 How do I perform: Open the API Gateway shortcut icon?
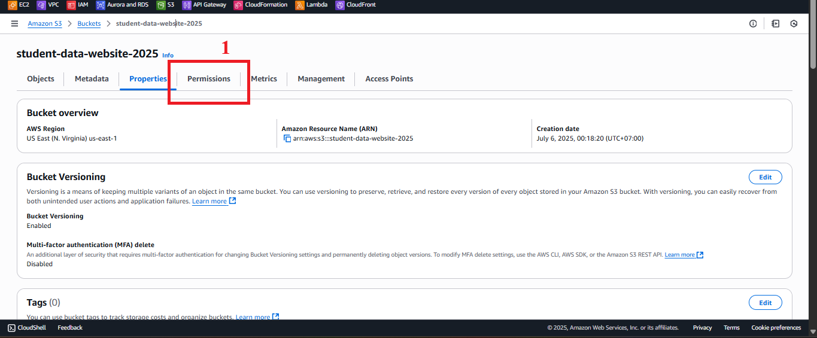(187, 5)
